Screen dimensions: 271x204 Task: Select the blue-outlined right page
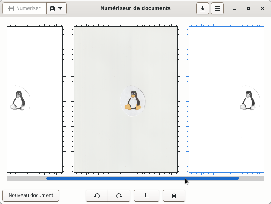226,99
